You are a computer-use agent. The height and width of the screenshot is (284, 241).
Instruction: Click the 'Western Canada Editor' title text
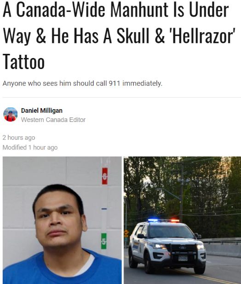(53, 120)
